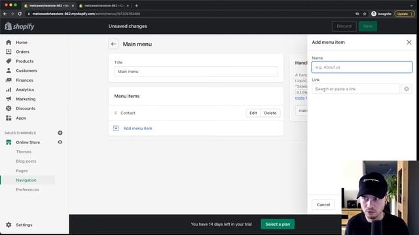Open Finances in sidebar

[25, 80]
